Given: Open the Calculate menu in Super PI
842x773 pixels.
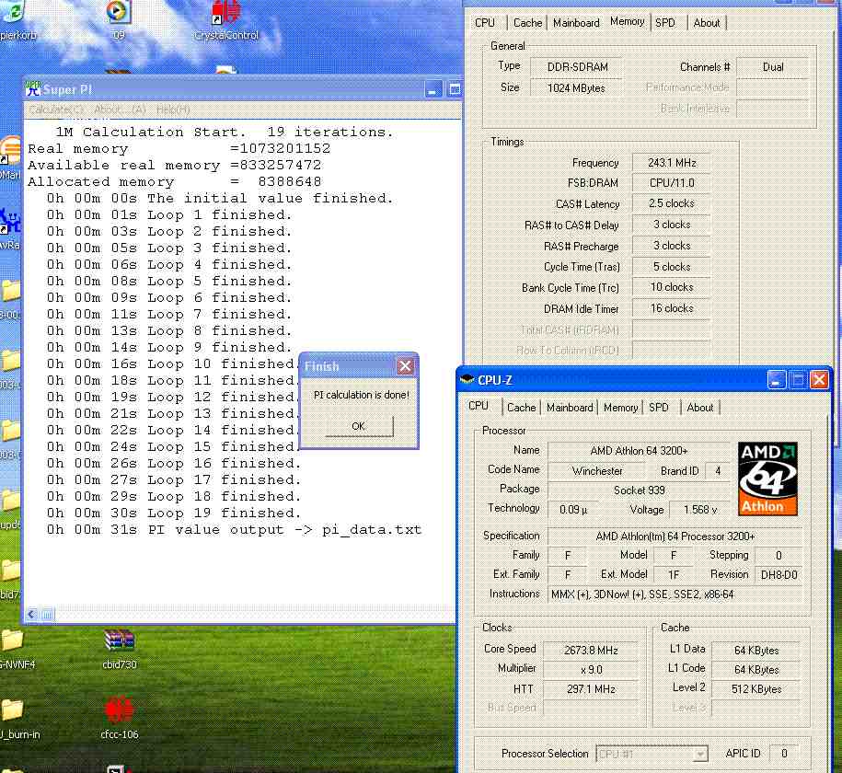Looking at the screenshot, I should coord(56,110).
